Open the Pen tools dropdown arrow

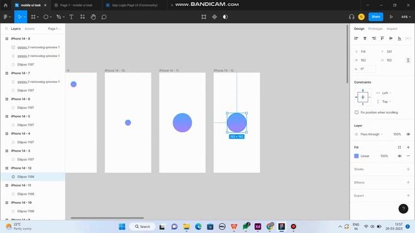point(64,17)
